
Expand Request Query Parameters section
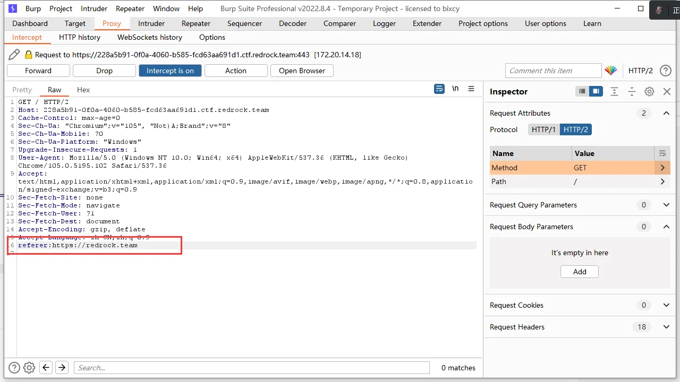(x=666, y=205)
